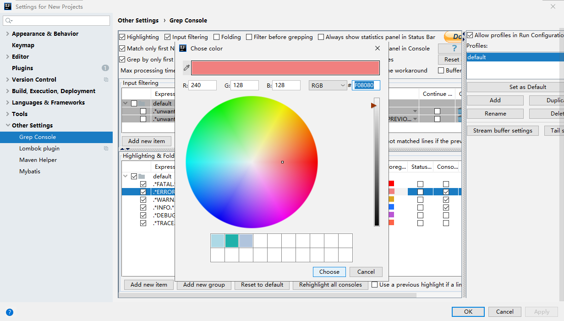Click trash icon in first unwanted filter row
Screen dimensions: 564x321
pyautogui.click(x=459, y=111)
